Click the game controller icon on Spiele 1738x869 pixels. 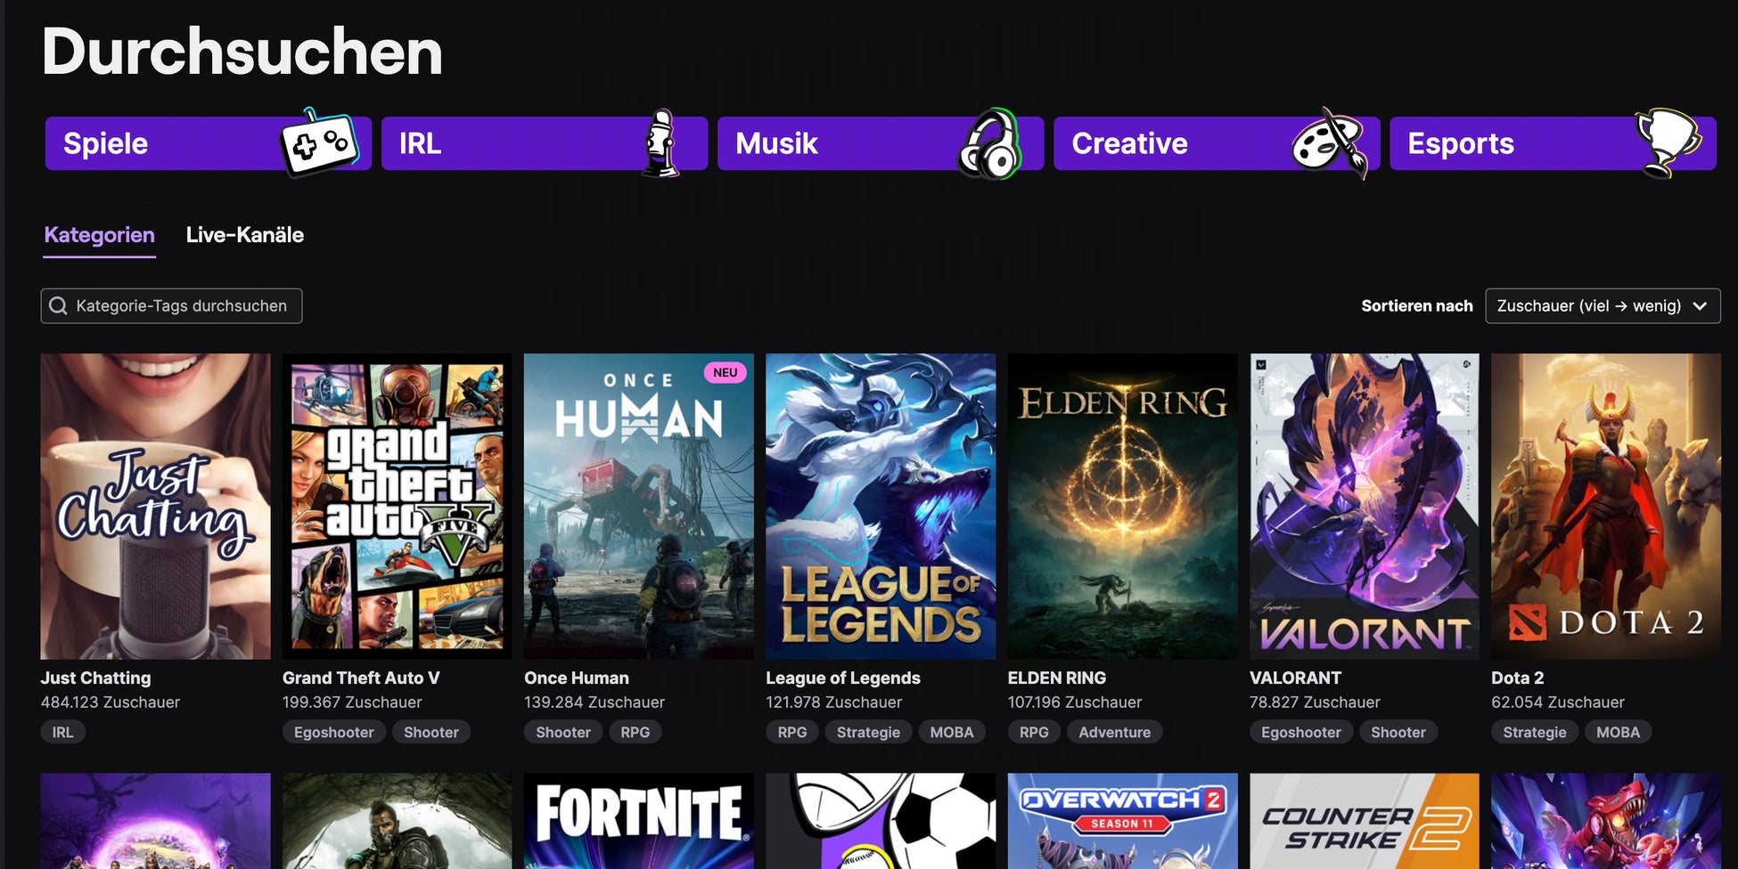pyautogui.click(x=319, y=142)
